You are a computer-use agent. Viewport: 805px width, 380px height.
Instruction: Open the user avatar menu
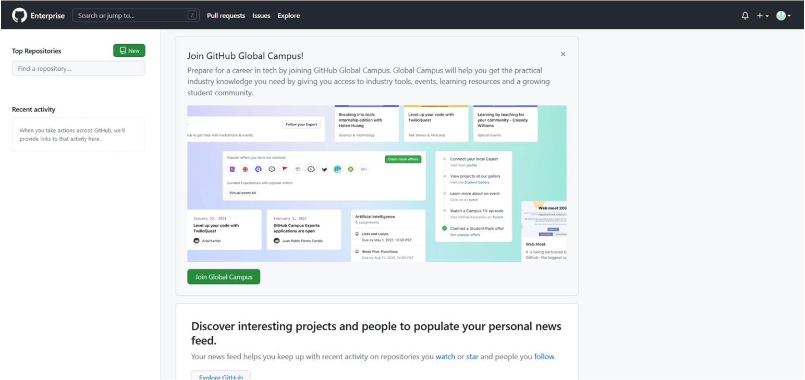coord(783,16)
